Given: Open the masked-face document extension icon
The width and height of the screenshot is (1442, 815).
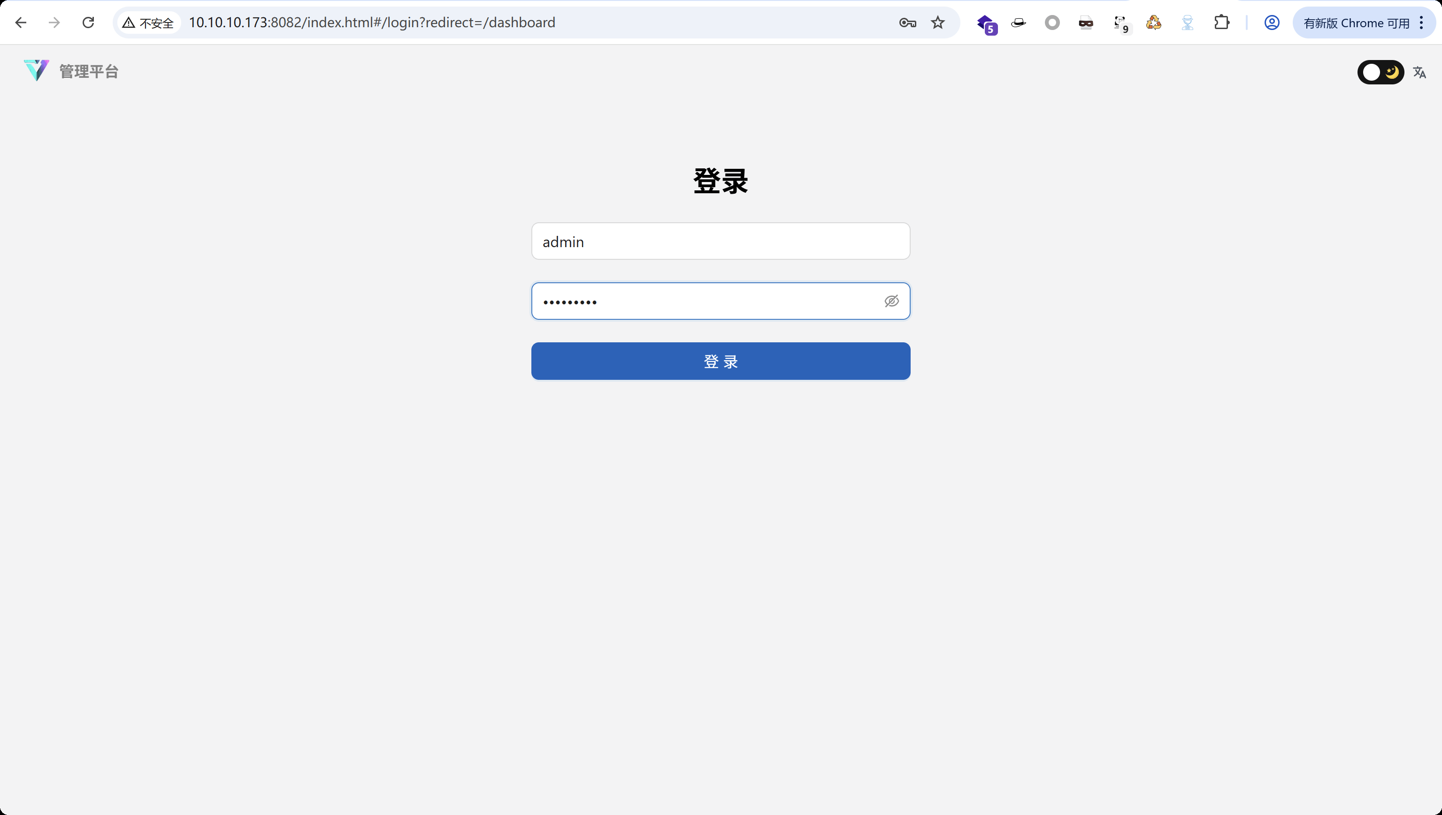Looking at the screenshot, I should [1087, 23].
